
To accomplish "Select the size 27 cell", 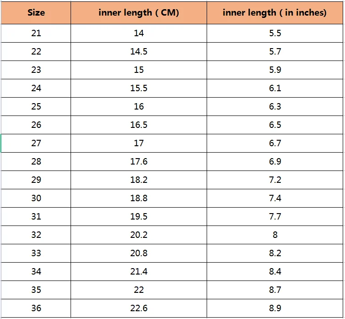I will pyautogui.click(x=36, y=143).
